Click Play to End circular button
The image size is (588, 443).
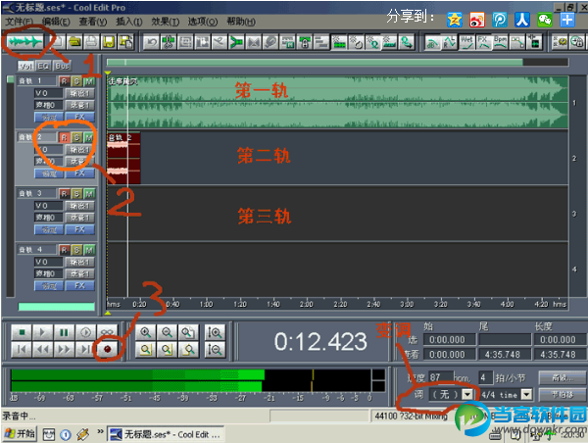pyautogui.click(x=85, y=332)
